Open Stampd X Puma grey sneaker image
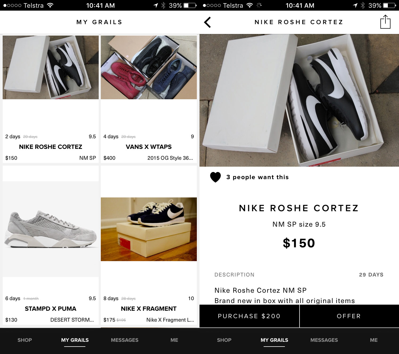The image size is (399, 354). pos(51,229)
